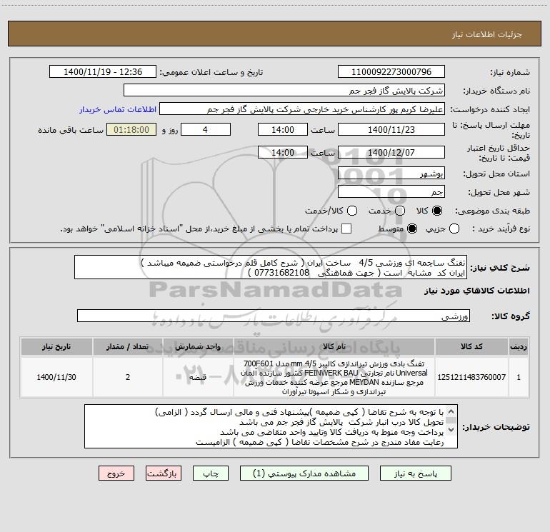Viewport: 550px width, 532px height.
Task: Select the کالا/خدمت radio button
Action: 352,211
